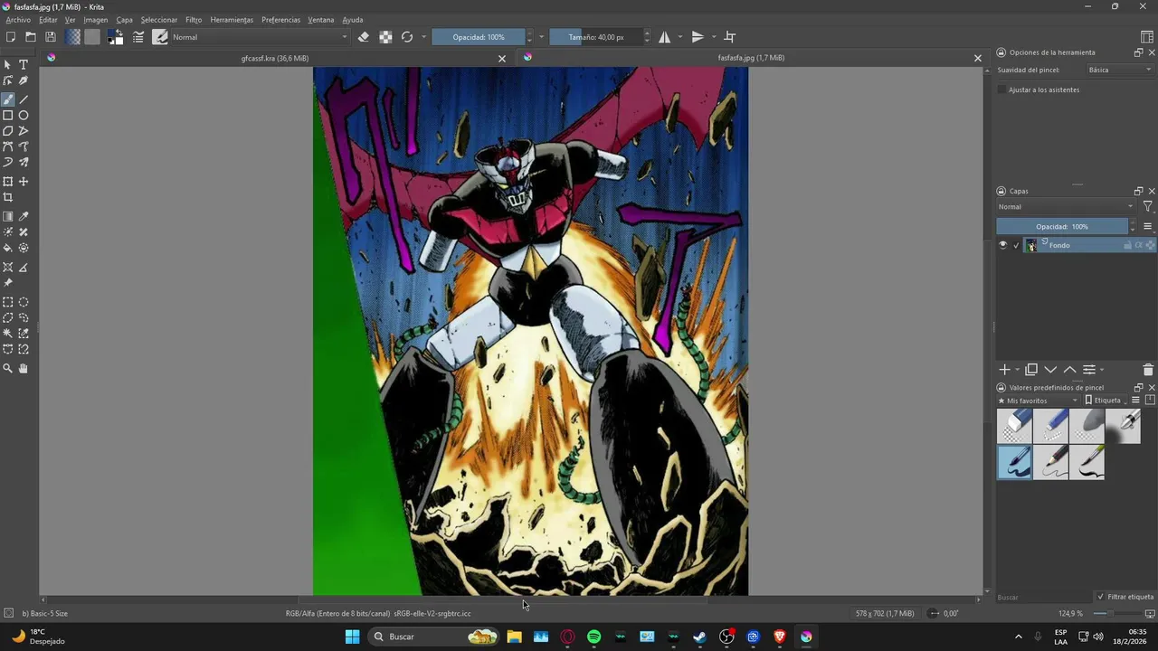This screenshot has width=1158, height=651.
Task: Select the Gradient tool
Action: [8, 217]
